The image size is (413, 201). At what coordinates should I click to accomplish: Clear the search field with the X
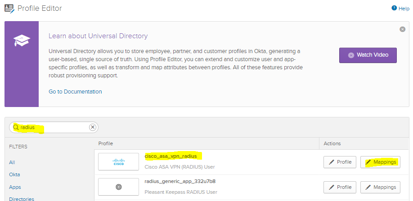pyautogui.click(x=92, y=127)
